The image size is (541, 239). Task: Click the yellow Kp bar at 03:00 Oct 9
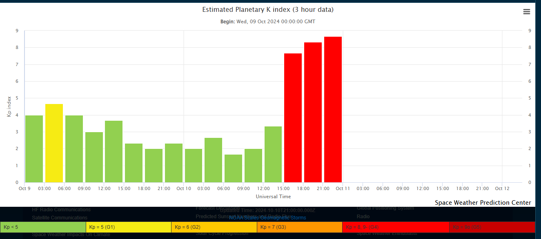54,143
